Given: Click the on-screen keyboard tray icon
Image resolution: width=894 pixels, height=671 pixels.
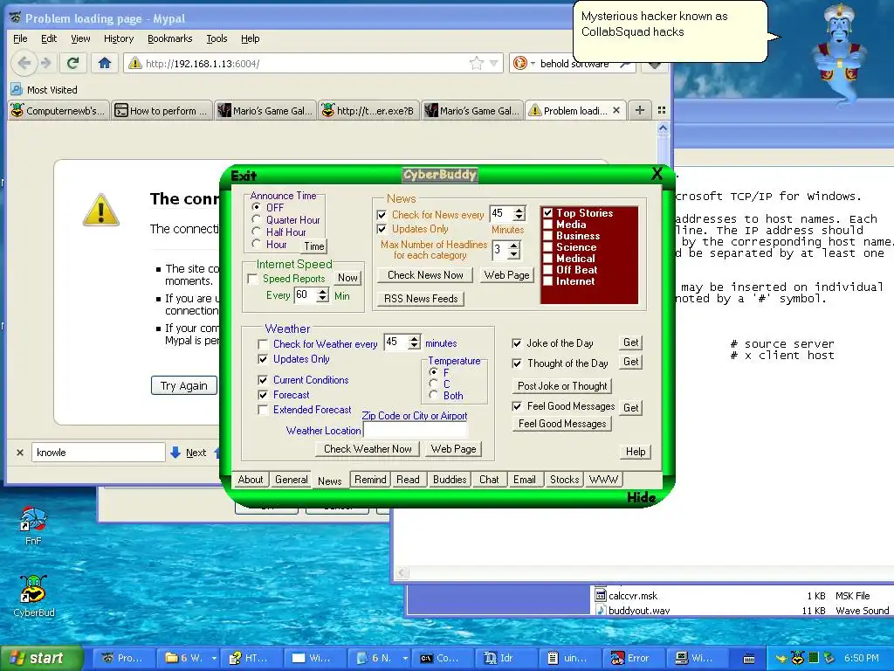Looking at the screenshot, I should [x=749, y=659].
